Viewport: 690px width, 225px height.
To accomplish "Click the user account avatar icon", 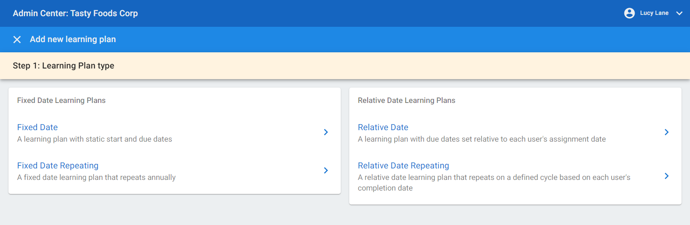I will (630, 13).
